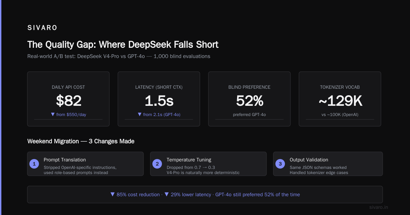Click 'from $550/day' text
The height and width of the screenshot is (215, 410).
(71, 115)
